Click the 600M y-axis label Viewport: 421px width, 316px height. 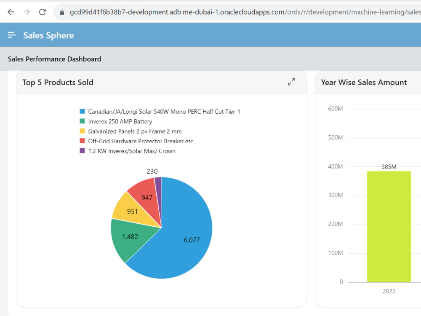pos(336,109)
